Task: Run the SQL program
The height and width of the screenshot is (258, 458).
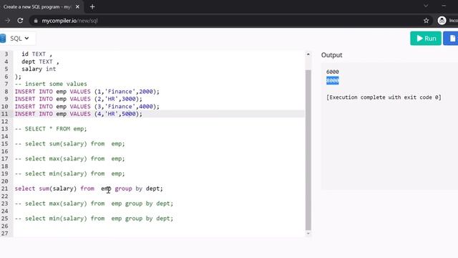Action: pyautogui.click(x=426, y=38)
